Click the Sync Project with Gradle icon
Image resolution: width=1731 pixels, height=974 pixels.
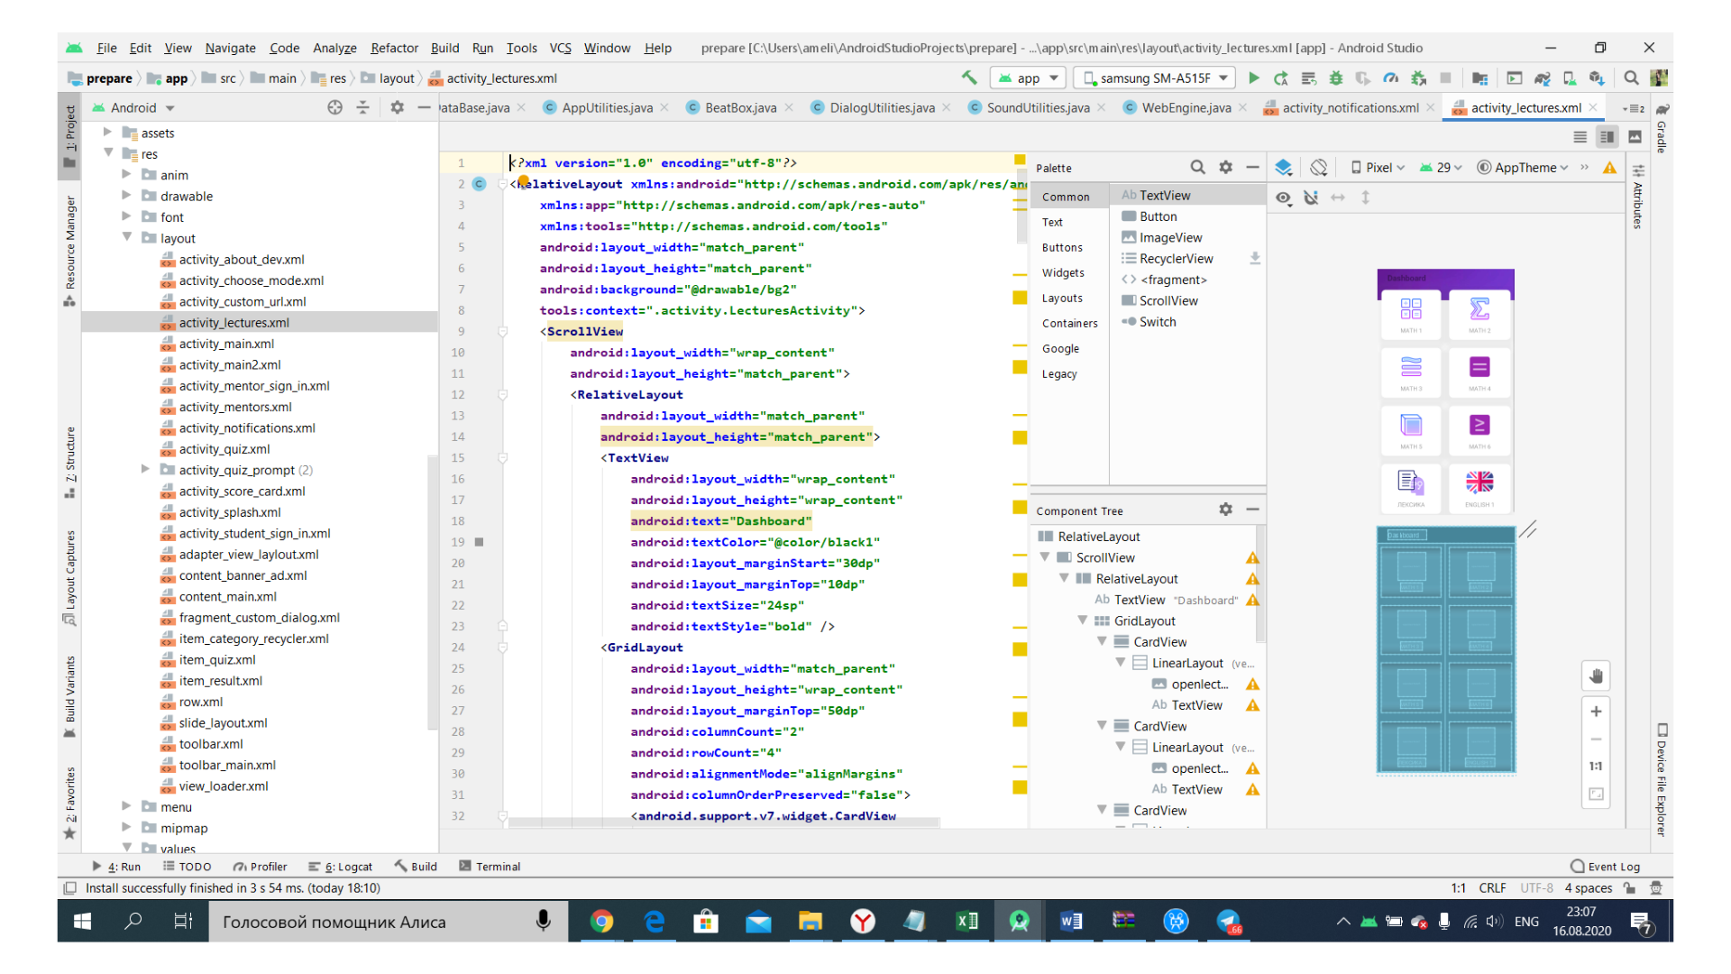(x=1542, y=78)
